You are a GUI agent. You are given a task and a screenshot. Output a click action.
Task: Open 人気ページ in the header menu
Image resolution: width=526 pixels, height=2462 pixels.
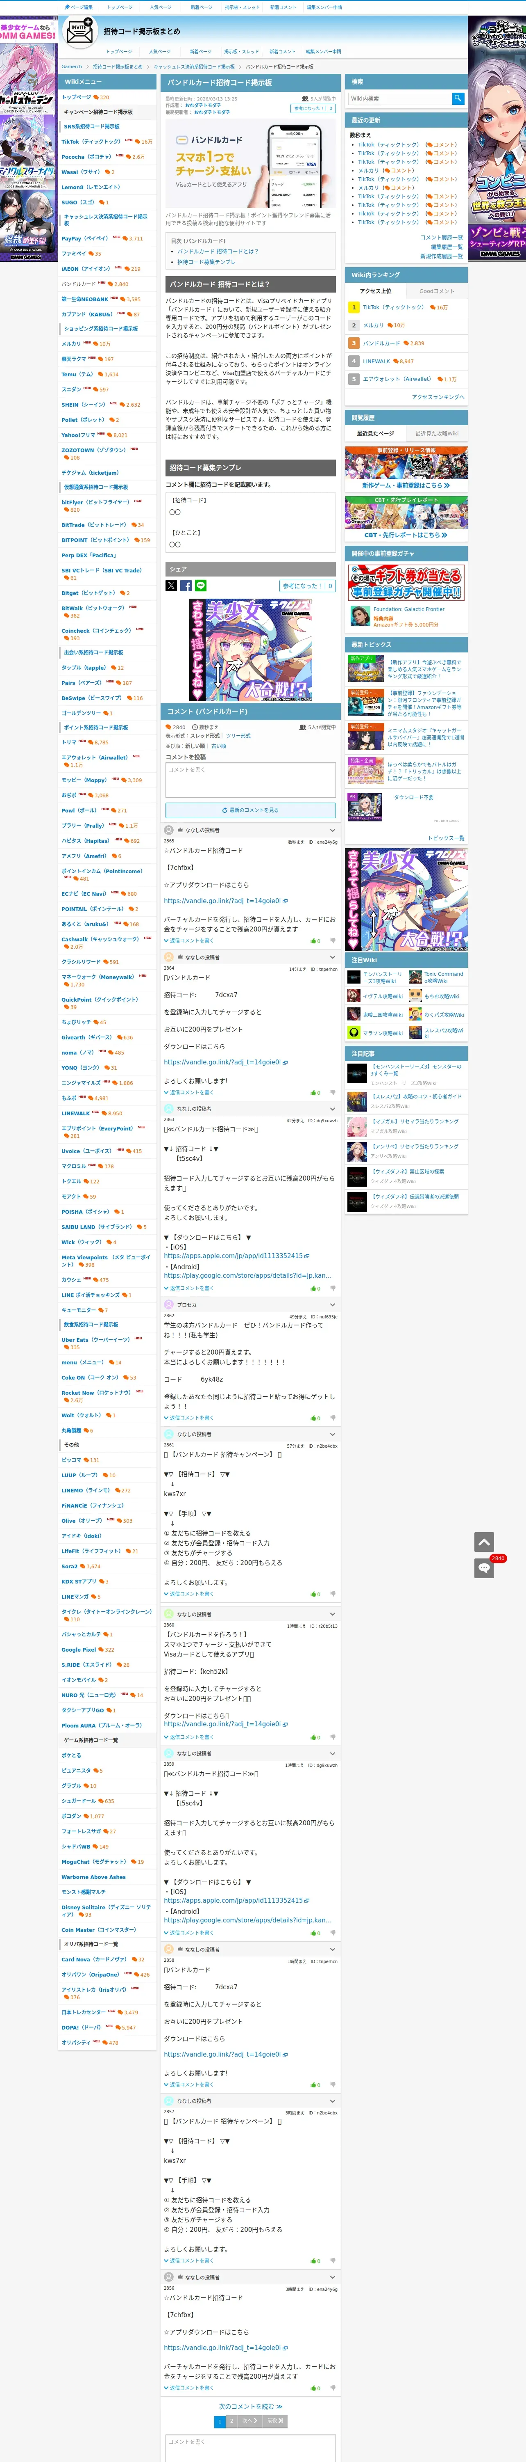(x=160, y=52)
